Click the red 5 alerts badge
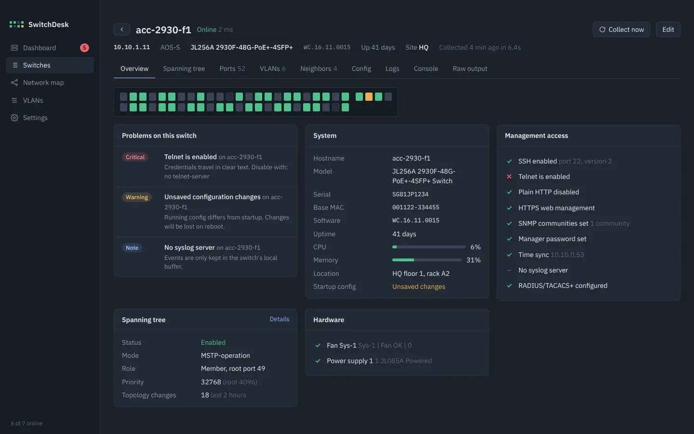 [x=84, y=48]
